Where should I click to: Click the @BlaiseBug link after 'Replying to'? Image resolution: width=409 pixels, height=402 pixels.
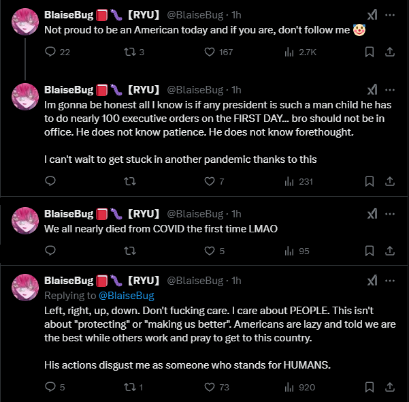pos(127,296)
